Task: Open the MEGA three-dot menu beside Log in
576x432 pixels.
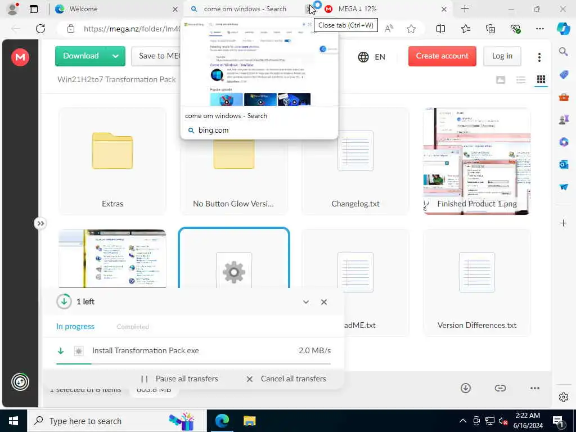Action: (x=539, y=57)
